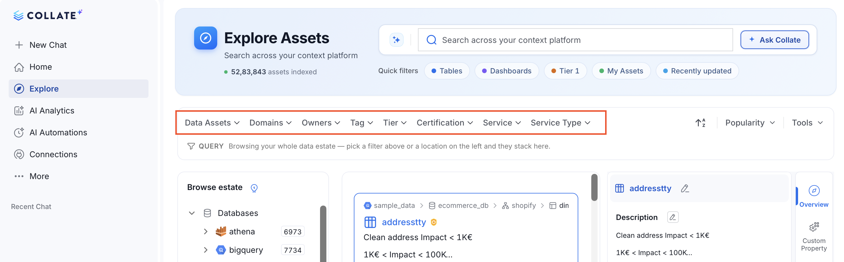Open the Tools dropdown
844x262 pixels.
coord(807,123)
